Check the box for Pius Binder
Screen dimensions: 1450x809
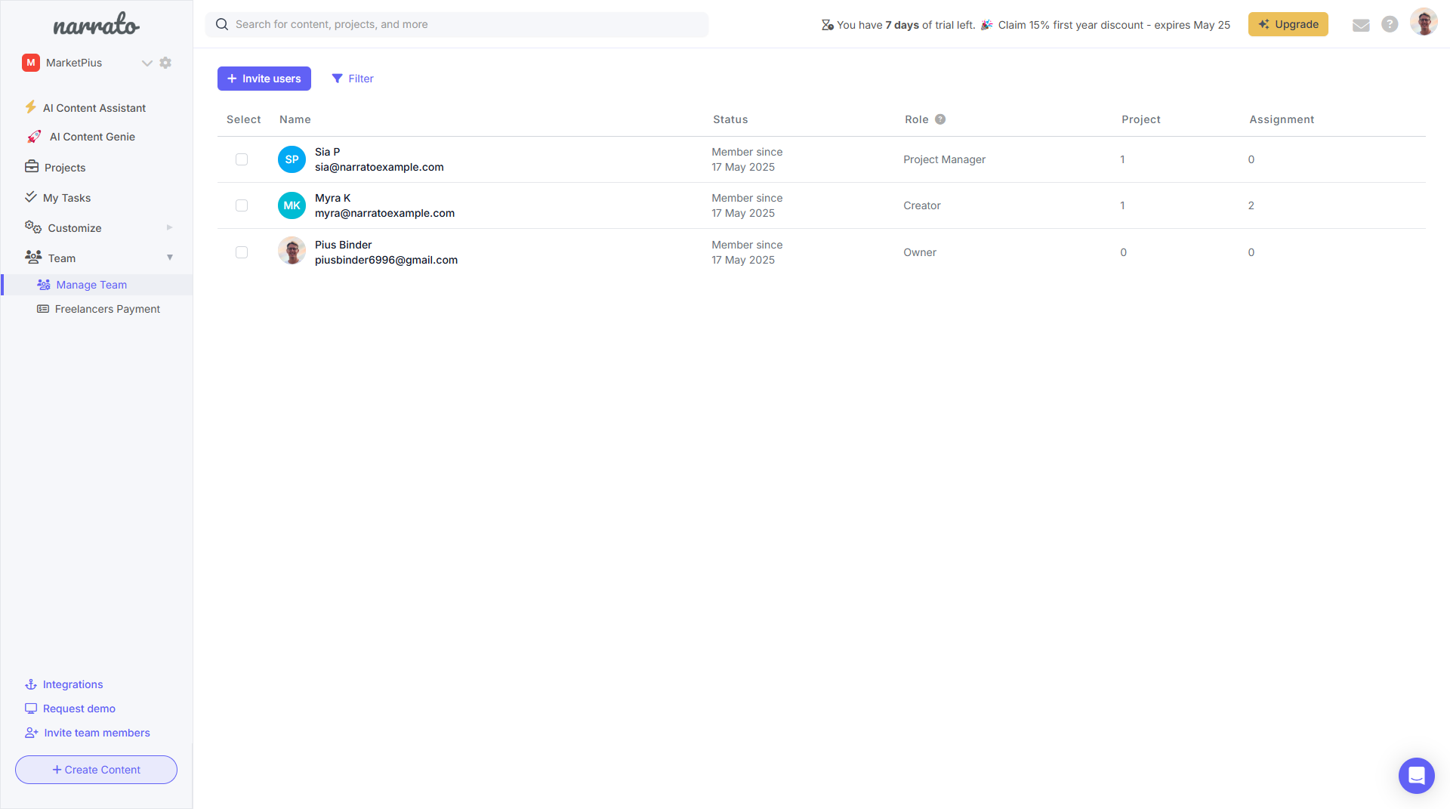pos(242,252)
